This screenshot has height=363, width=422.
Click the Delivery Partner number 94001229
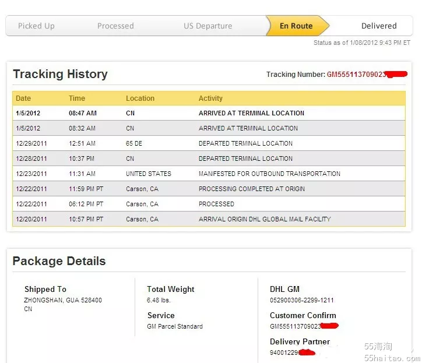click(284, 353)
